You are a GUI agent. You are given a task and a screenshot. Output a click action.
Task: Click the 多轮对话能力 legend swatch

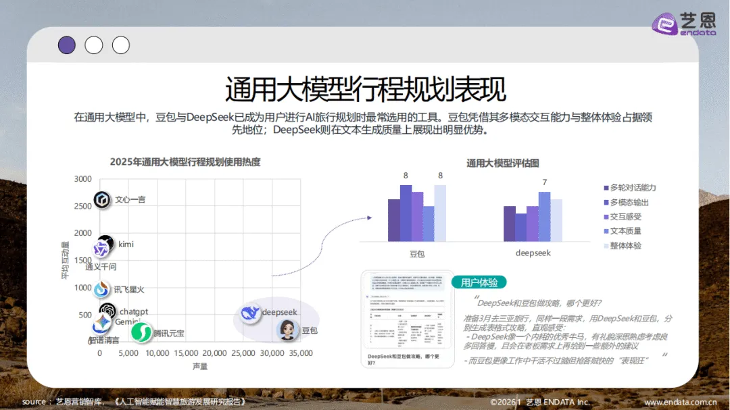click(606, 188)
